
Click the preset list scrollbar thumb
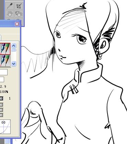(x=14, y=50)
